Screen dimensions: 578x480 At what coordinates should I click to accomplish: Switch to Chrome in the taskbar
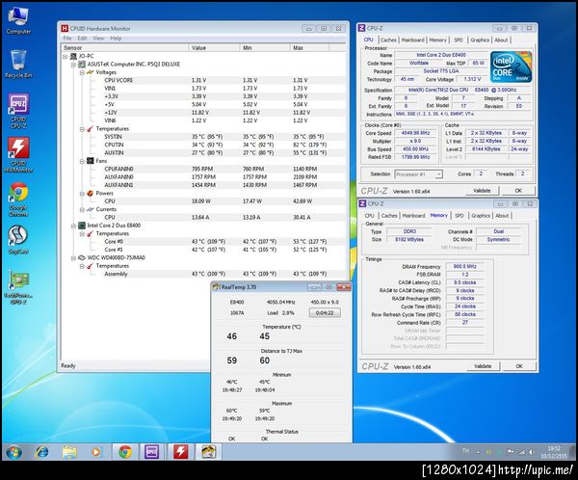coord(125,452)
